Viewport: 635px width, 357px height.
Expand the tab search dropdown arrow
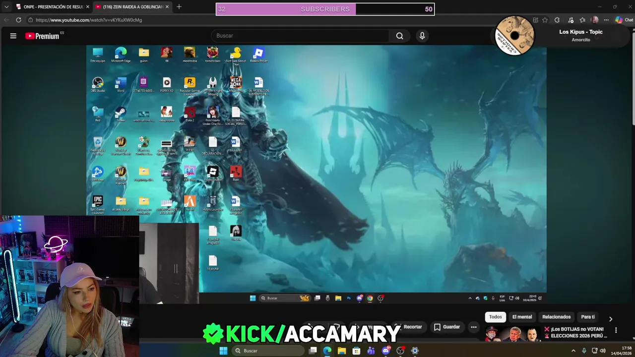click(x=6, y=7)
